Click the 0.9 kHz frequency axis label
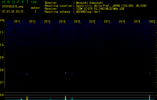Image resolution: width=157 pixels, height=100 pixels. pyautogui.click(x=2, y=57)
